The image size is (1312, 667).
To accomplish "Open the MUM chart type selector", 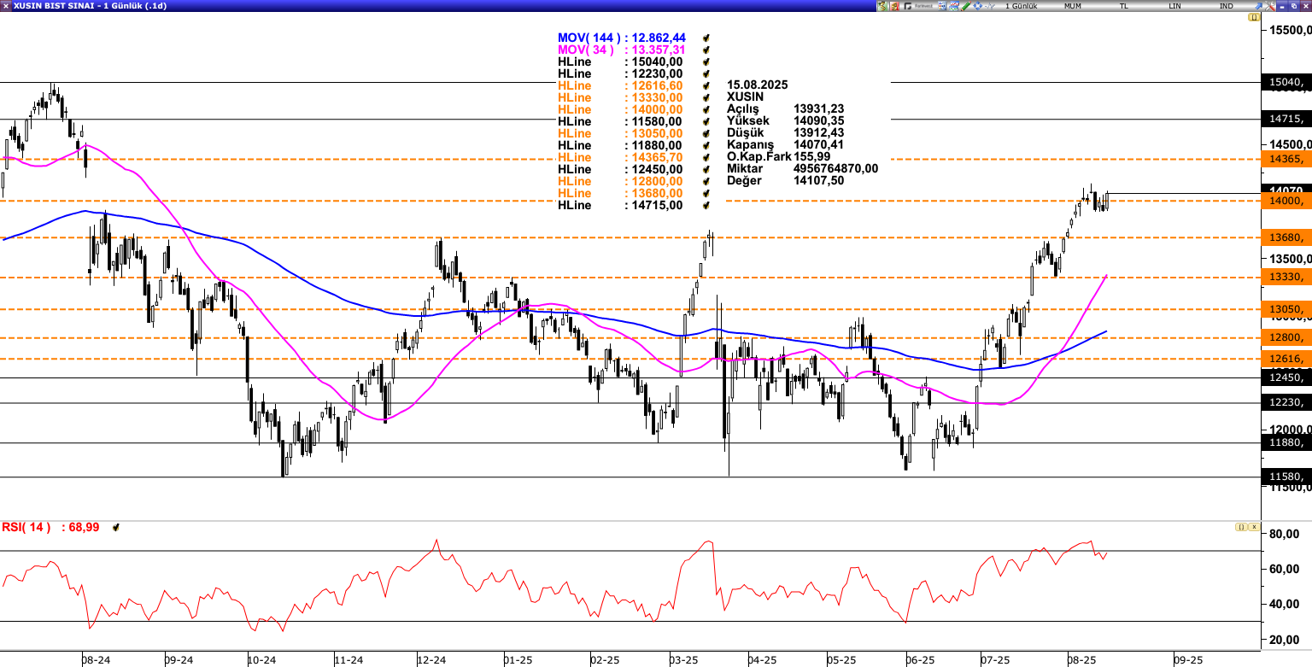I will [1072, 6].
